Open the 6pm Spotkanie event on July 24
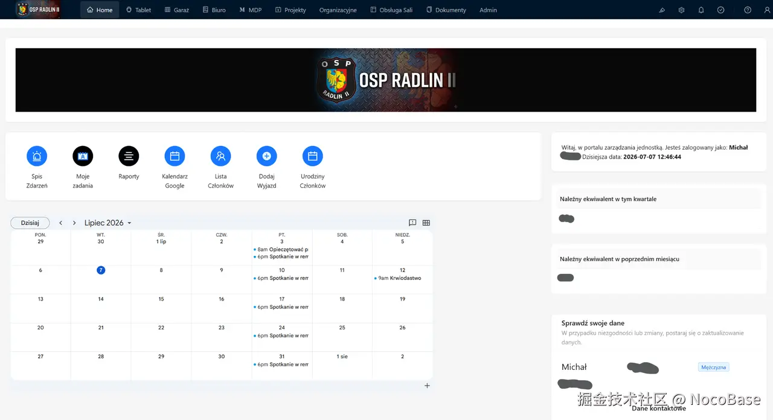773x420 pixels. pos(281,336)
